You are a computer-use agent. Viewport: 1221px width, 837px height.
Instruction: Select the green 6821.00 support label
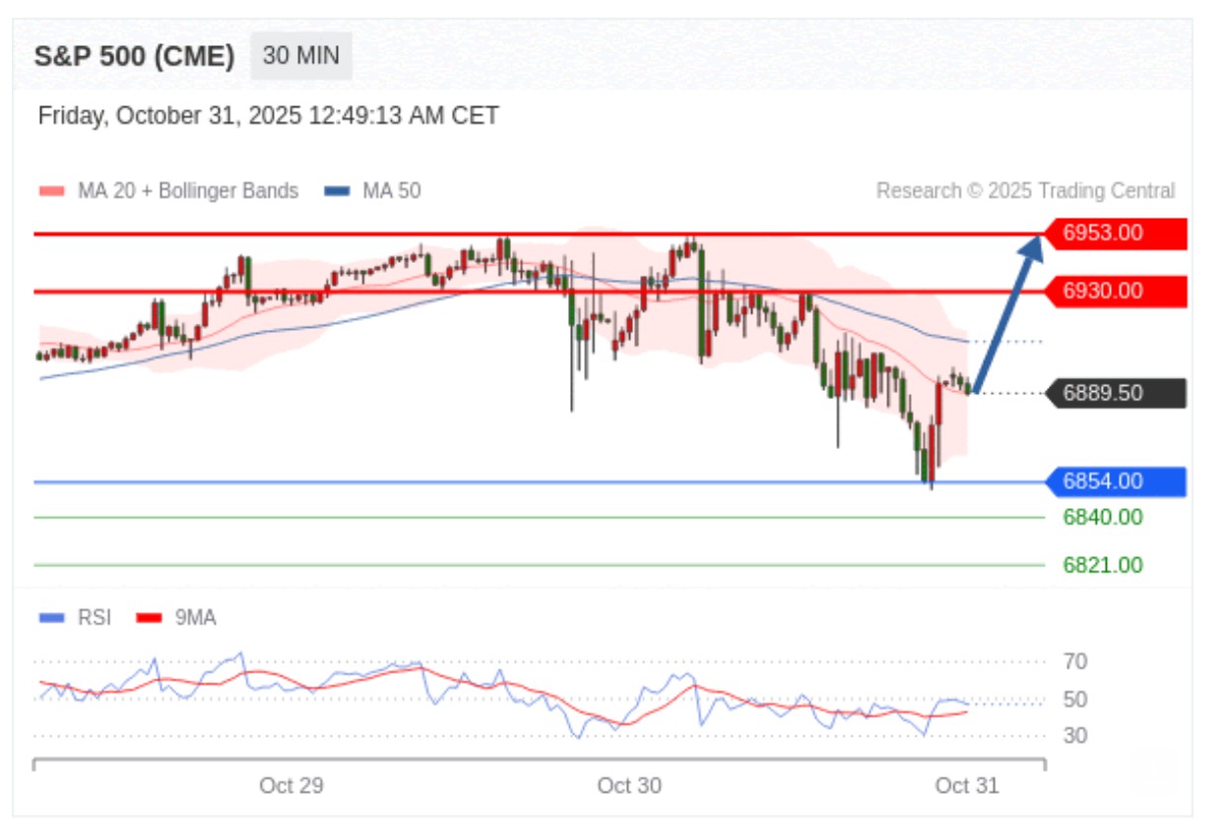(x=1103, y=565)
